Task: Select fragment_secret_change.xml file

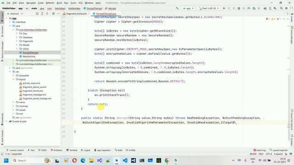Action: 37,99
